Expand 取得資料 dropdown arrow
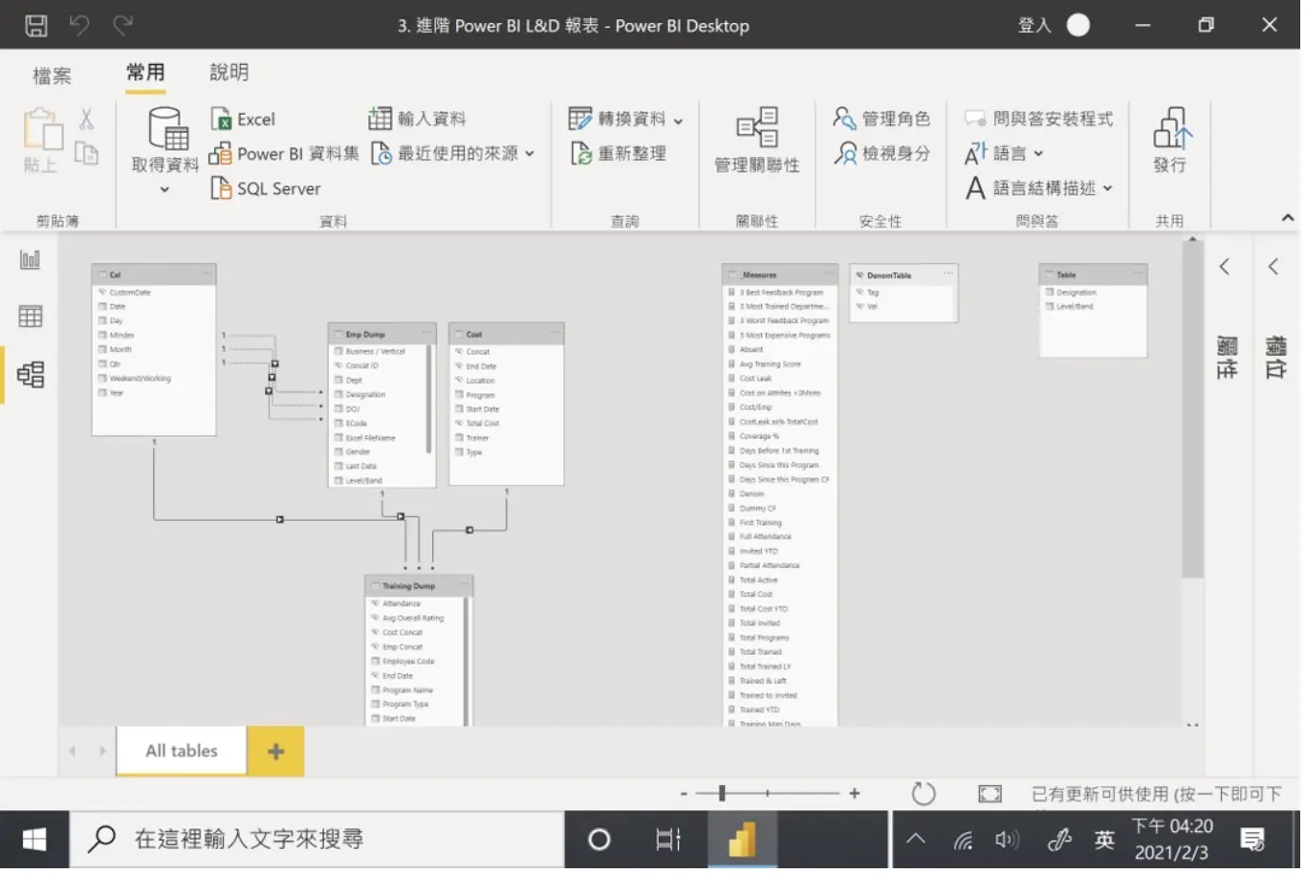This screenshot has width=1306, height=874. (x=164, y=190)
